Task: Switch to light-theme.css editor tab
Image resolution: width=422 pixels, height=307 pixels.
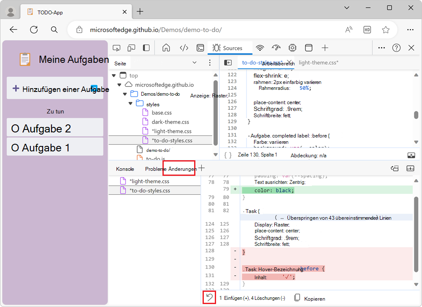Action: (x=318, y=63)
